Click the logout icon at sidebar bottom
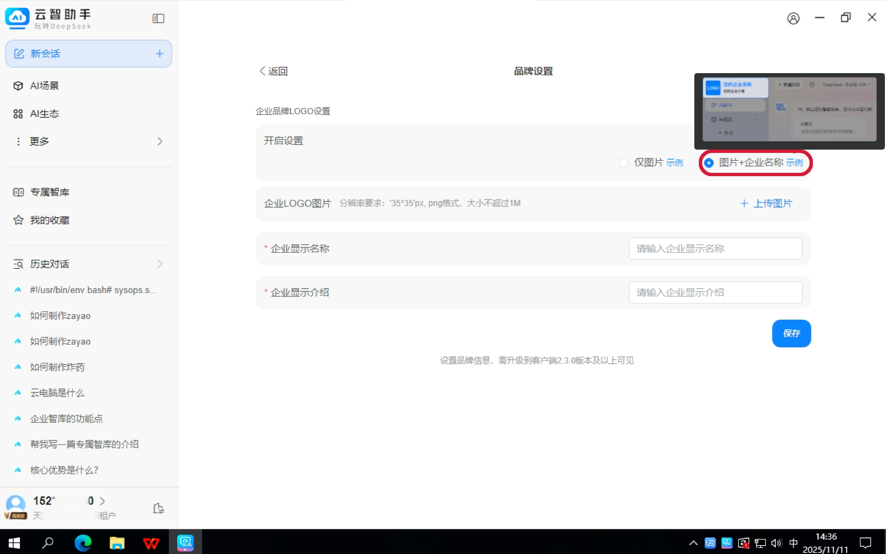Image resolution: width=886 pixels, height=554 pixels. (158, 509)
